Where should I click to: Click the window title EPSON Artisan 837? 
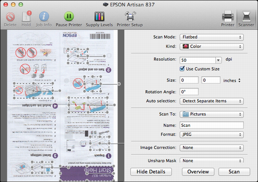[132, 5]
